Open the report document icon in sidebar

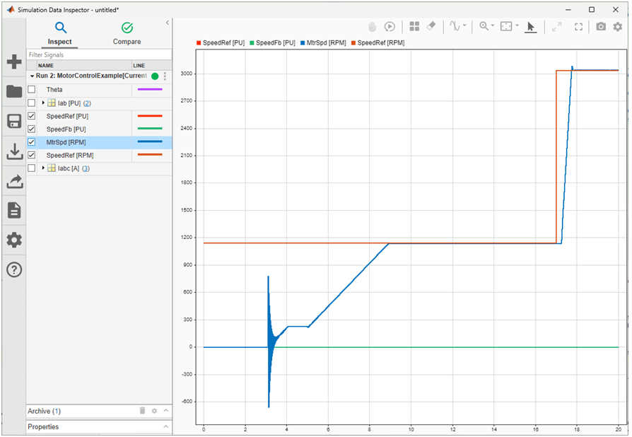[x=14, y=210]
